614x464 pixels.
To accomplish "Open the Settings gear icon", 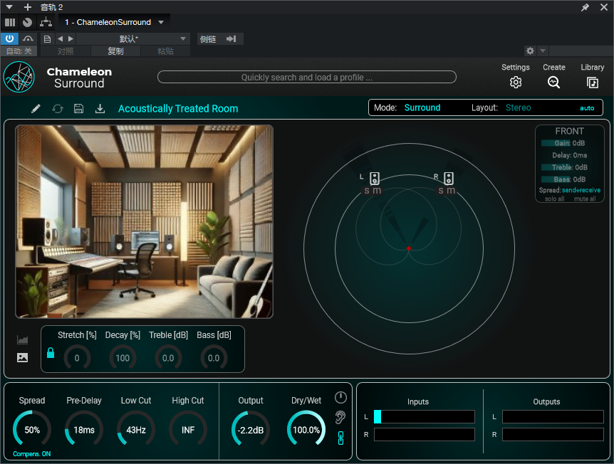I will pyautogui.click(x=515, y=82).
